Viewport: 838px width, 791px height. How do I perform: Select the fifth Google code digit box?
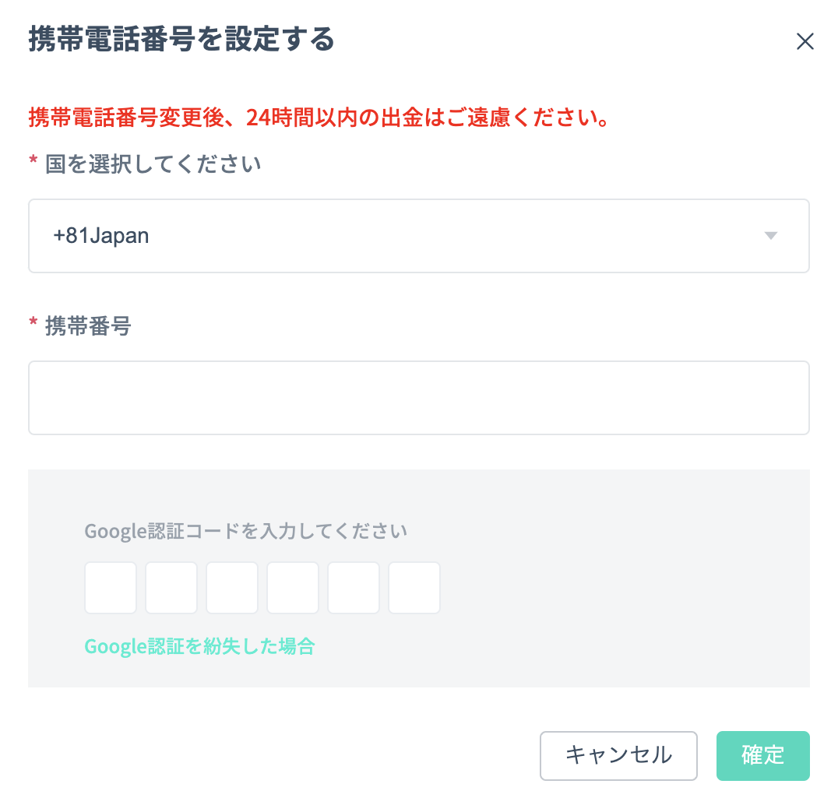(x=354, y=588)
